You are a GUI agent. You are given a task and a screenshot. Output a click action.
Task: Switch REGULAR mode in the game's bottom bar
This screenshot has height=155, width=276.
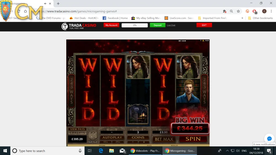(174, 146)
